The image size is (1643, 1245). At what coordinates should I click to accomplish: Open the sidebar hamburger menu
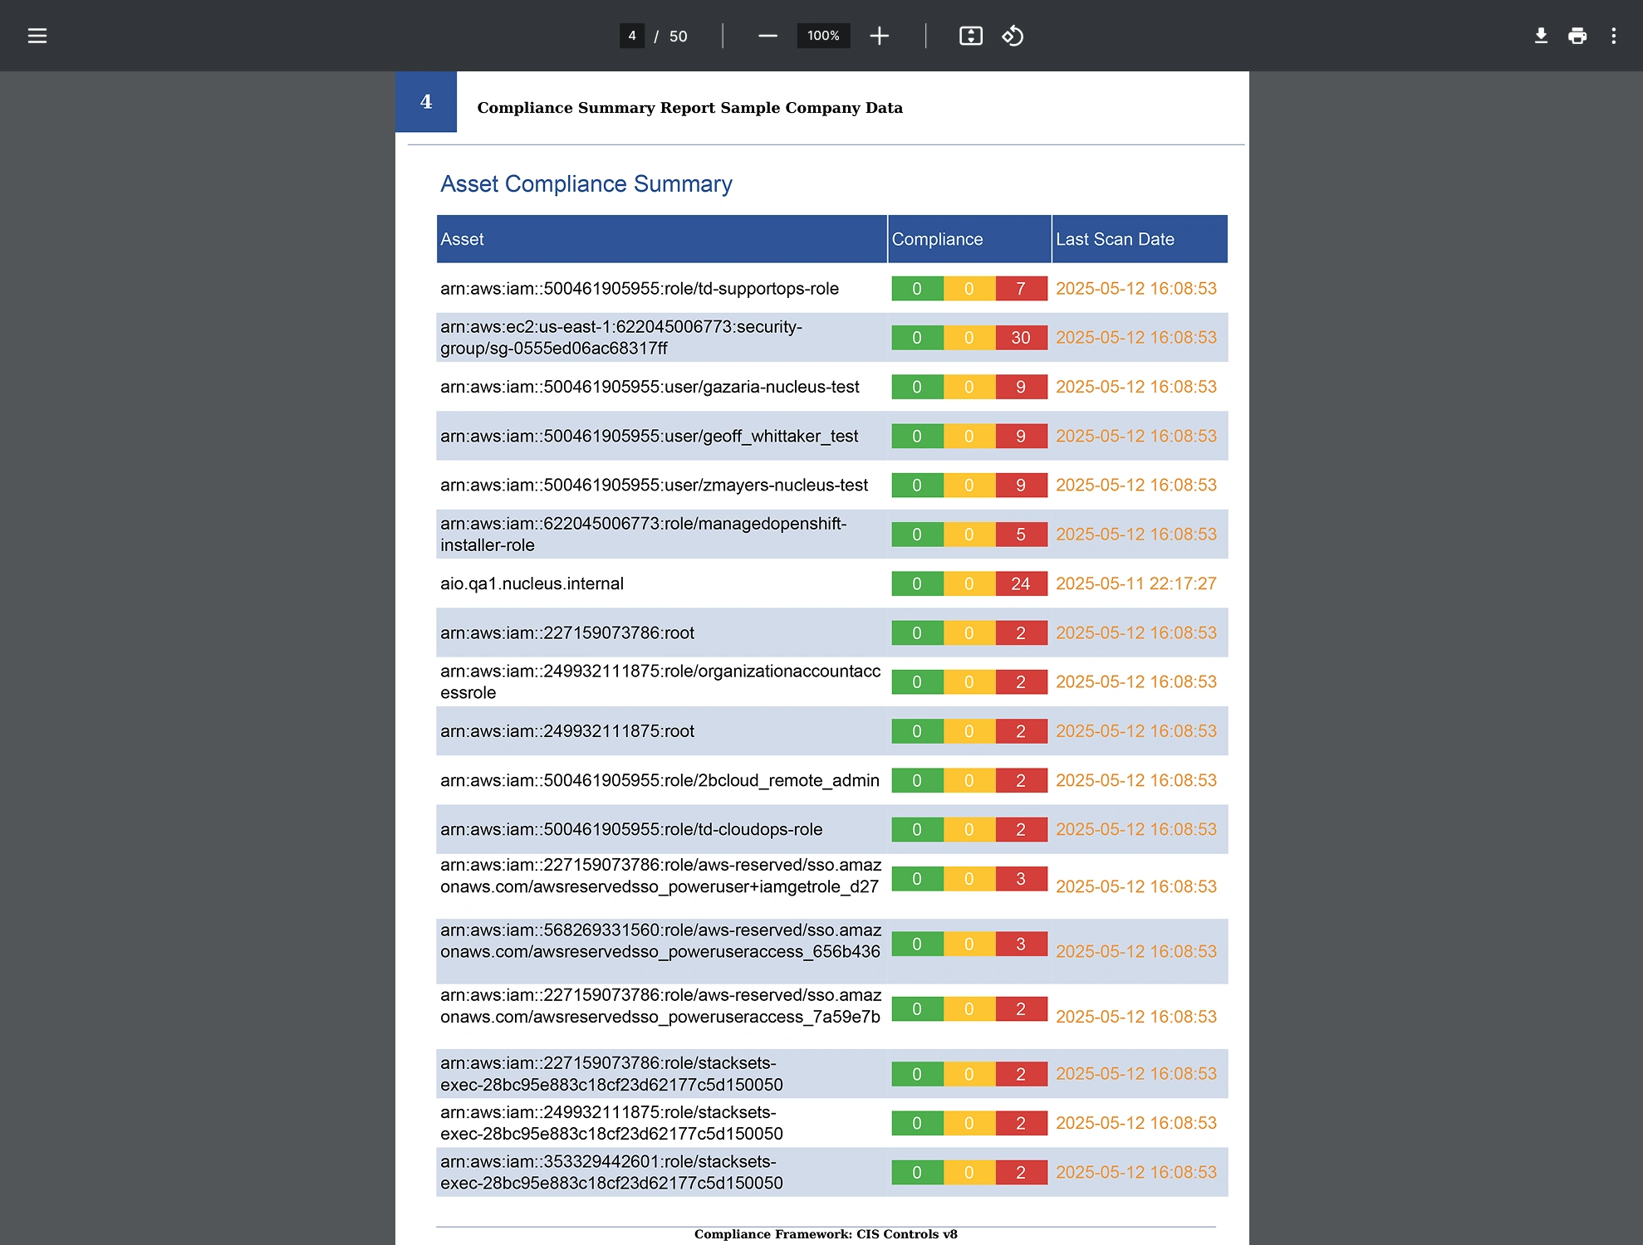37,36
